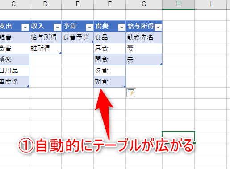Click the 朝食 cell
230x169 pixels.
(x=109, y=82)
